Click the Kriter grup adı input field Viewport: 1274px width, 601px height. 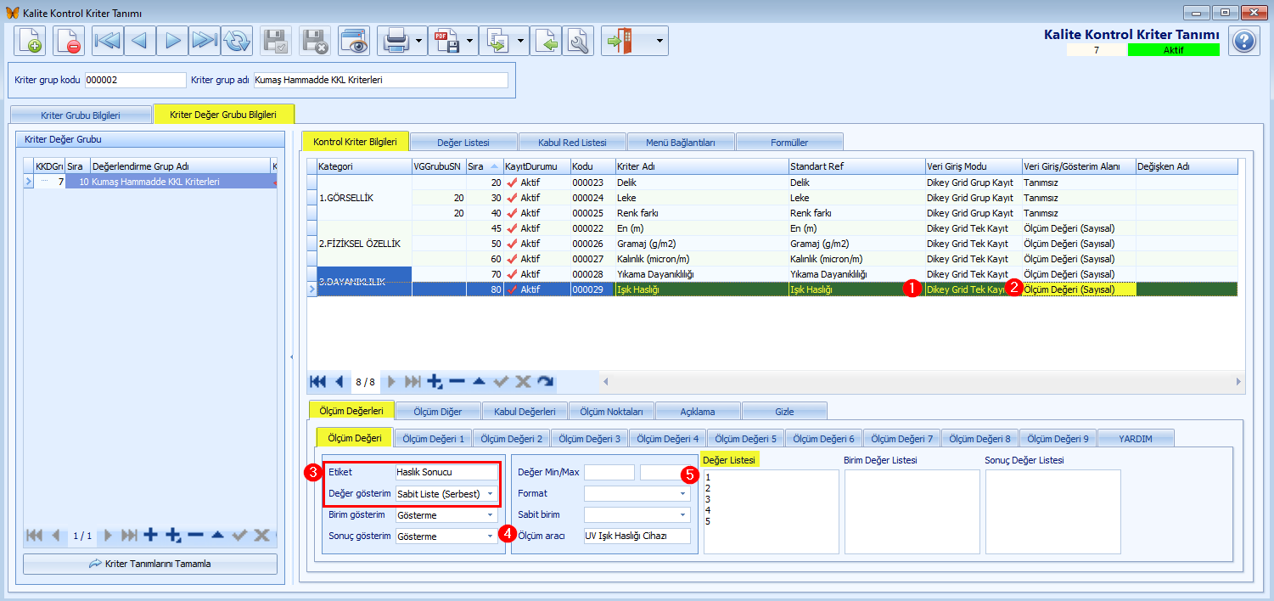(380, 80)
